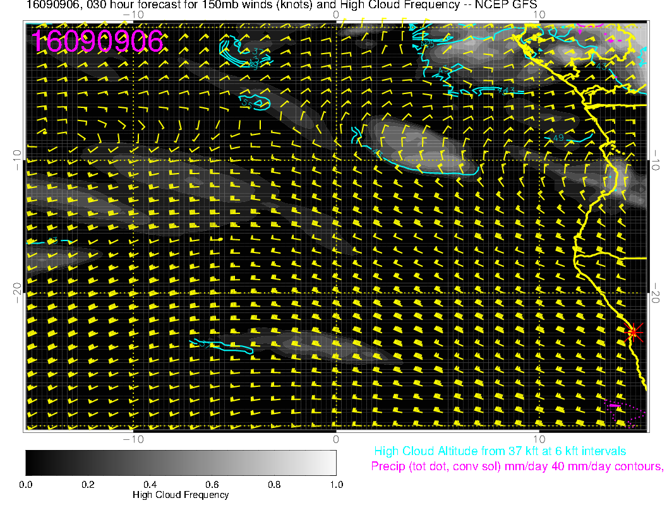667x515 pixels.
Task: Click the -10 latitude label on left axis
Action: tap(17, 160)
